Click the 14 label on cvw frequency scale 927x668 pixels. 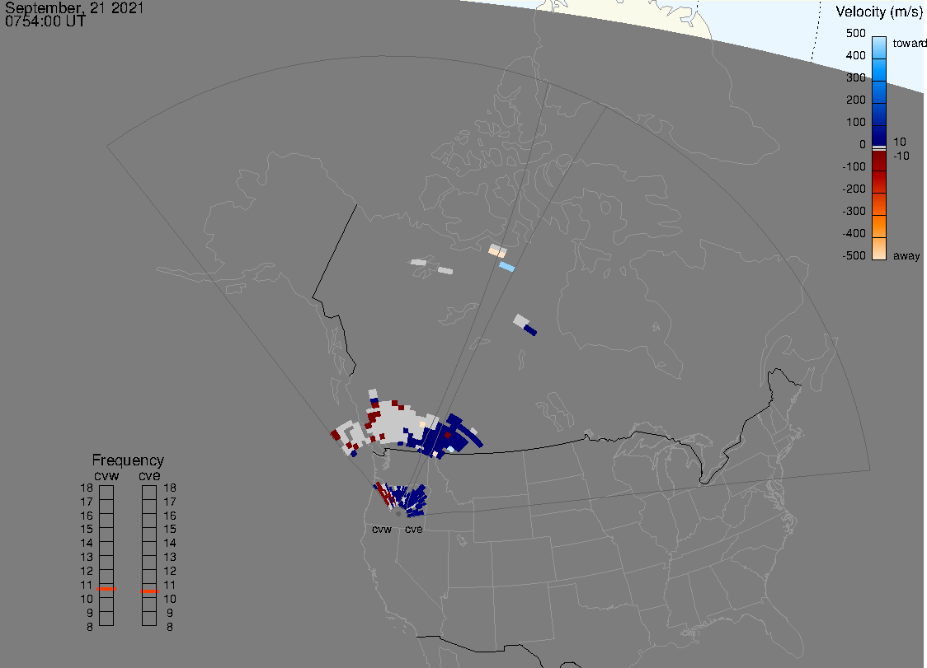pyautogui.click(x=87, y=544)
